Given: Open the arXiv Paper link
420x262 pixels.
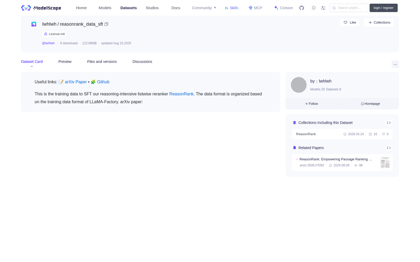Looking at the screenshot, I should pos(76,82).
